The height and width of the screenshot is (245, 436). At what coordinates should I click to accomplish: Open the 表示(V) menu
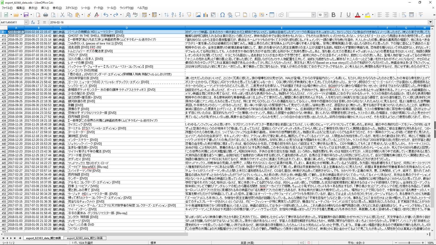33,8
